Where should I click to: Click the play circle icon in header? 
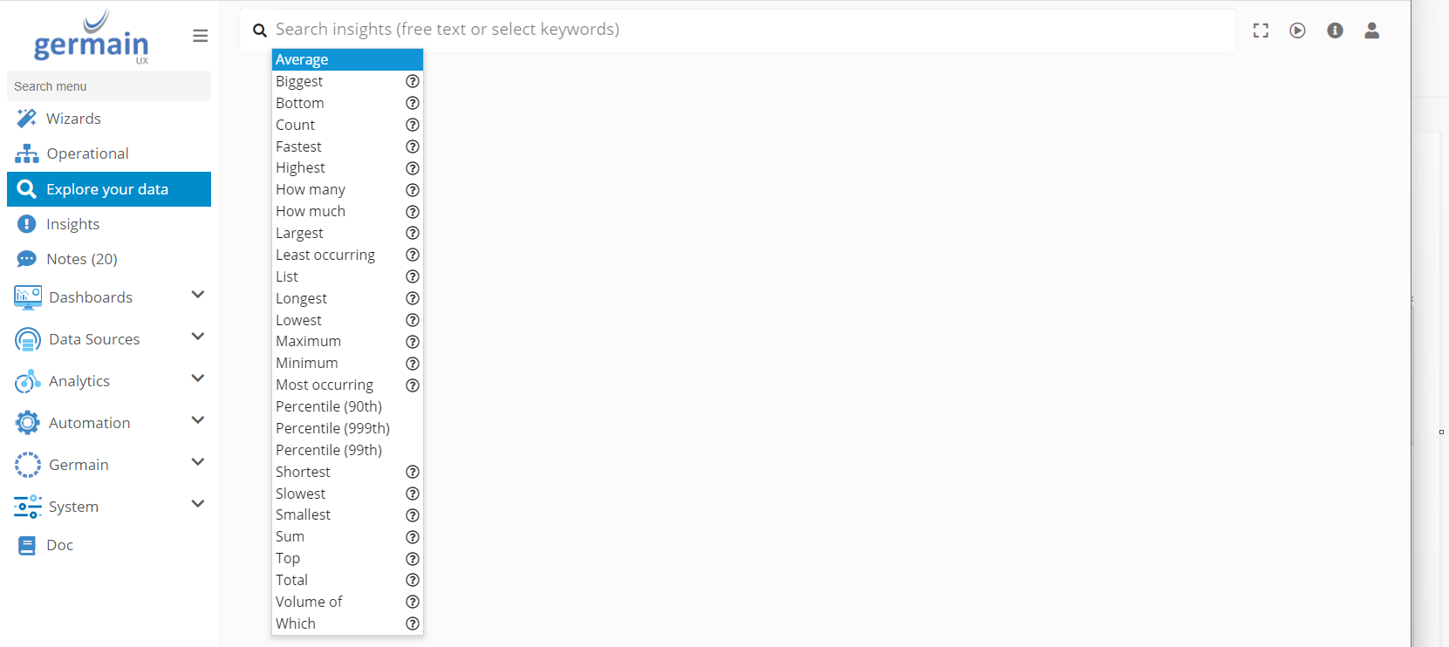1297,31
